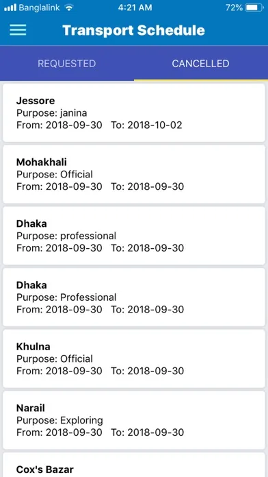Viewport: 268px width, 477px height.
Task: Open the hamburger menu icon
Action: point(18,30)
